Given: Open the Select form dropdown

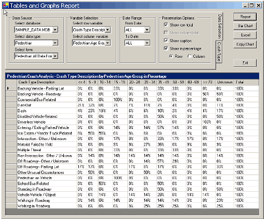Looking at the screenshot, I should [55, 56].
